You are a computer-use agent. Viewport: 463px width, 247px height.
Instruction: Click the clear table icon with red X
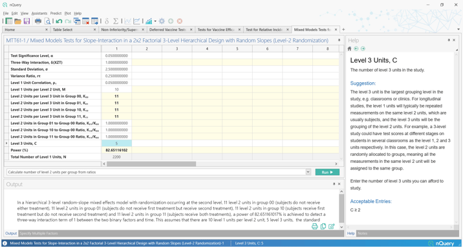coord(85,21)
